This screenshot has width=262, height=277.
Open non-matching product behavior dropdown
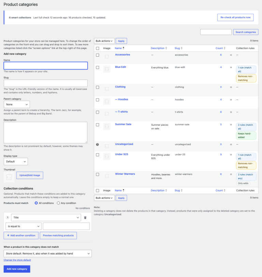47,253
